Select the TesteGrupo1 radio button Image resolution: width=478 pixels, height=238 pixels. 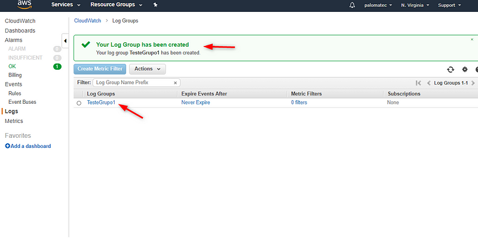(x=79, y=103)
